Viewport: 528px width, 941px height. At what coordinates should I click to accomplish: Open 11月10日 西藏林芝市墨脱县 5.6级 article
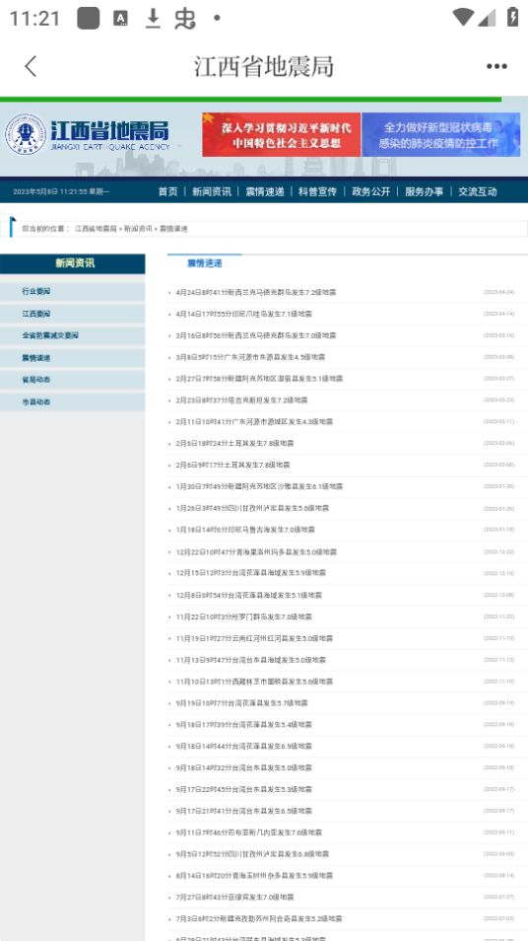pos(255,682)
